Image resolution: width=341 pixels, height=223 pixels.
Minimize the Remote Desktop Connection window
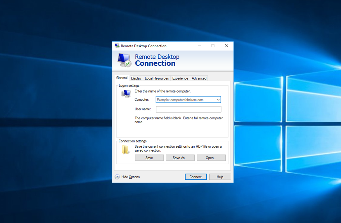[199, 46]
